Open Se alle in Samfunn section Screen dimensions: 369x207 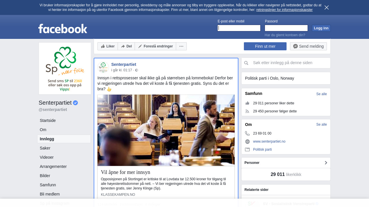(x=321, y=94)
